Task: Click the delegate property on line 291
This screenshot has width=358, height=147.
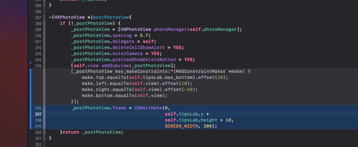Action: tap(123, 42)
